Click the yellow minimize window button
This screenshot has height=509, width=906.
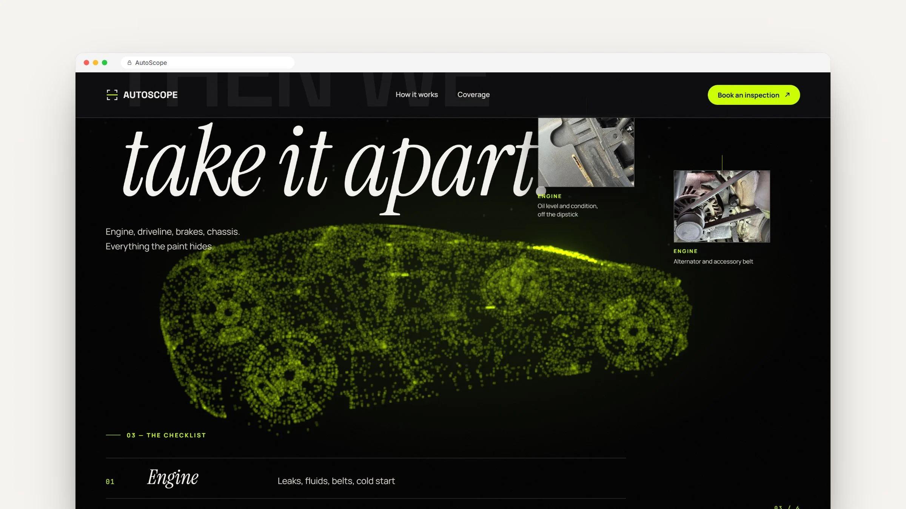coord(96,63)
